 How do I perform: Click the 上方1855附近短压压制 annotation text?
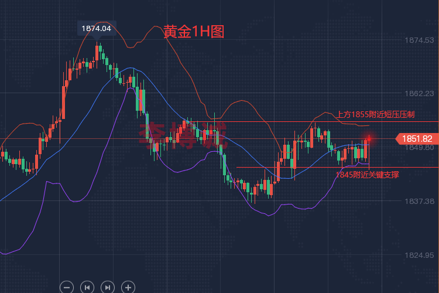click(376, 115)
